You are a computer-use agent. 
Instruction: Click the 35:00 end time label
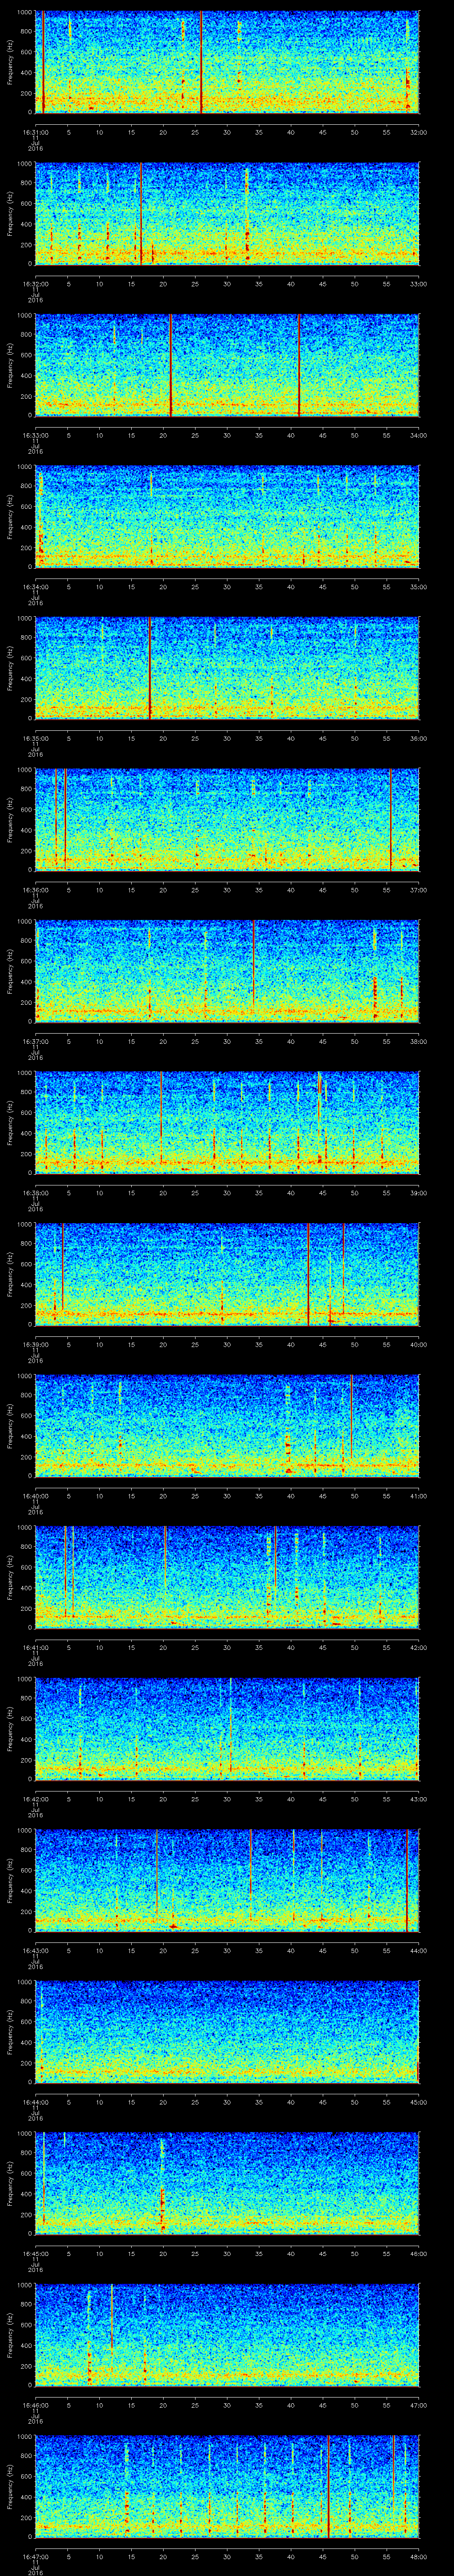click(418, 587)
